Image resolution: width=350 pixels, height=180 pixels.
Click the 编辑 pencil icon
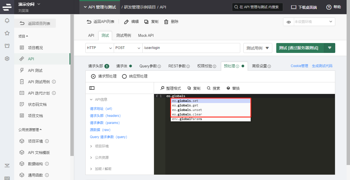(126, 22)
